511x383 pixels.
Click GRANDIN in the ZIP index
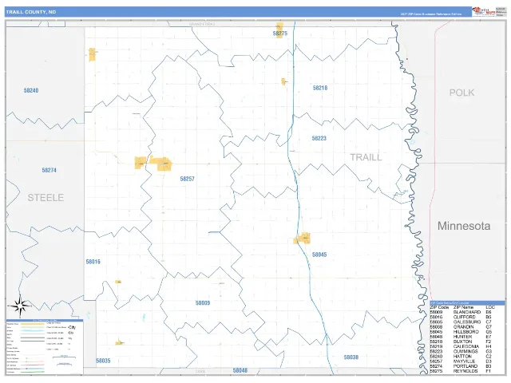[463, 326]
